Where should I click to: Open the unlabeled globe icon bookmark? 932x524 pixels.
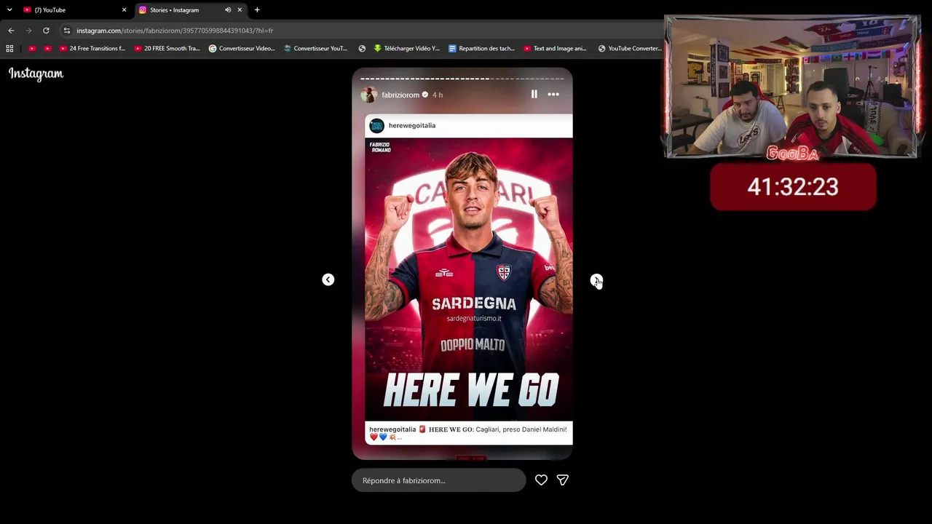(362, 49)
